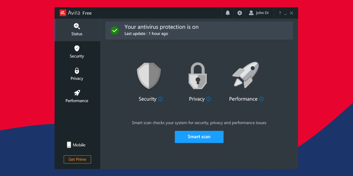Click the Performance rocket icon

pyautogui.click(x=246, y=75)
